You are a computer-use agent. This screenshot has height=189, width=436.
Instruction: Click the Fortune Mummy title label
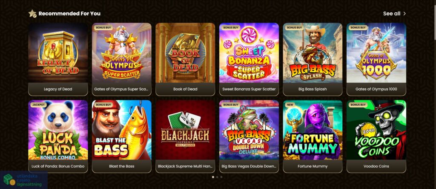[313, 166]
